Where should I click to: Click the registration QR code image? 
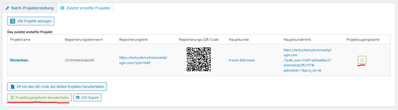coord(199,60)
